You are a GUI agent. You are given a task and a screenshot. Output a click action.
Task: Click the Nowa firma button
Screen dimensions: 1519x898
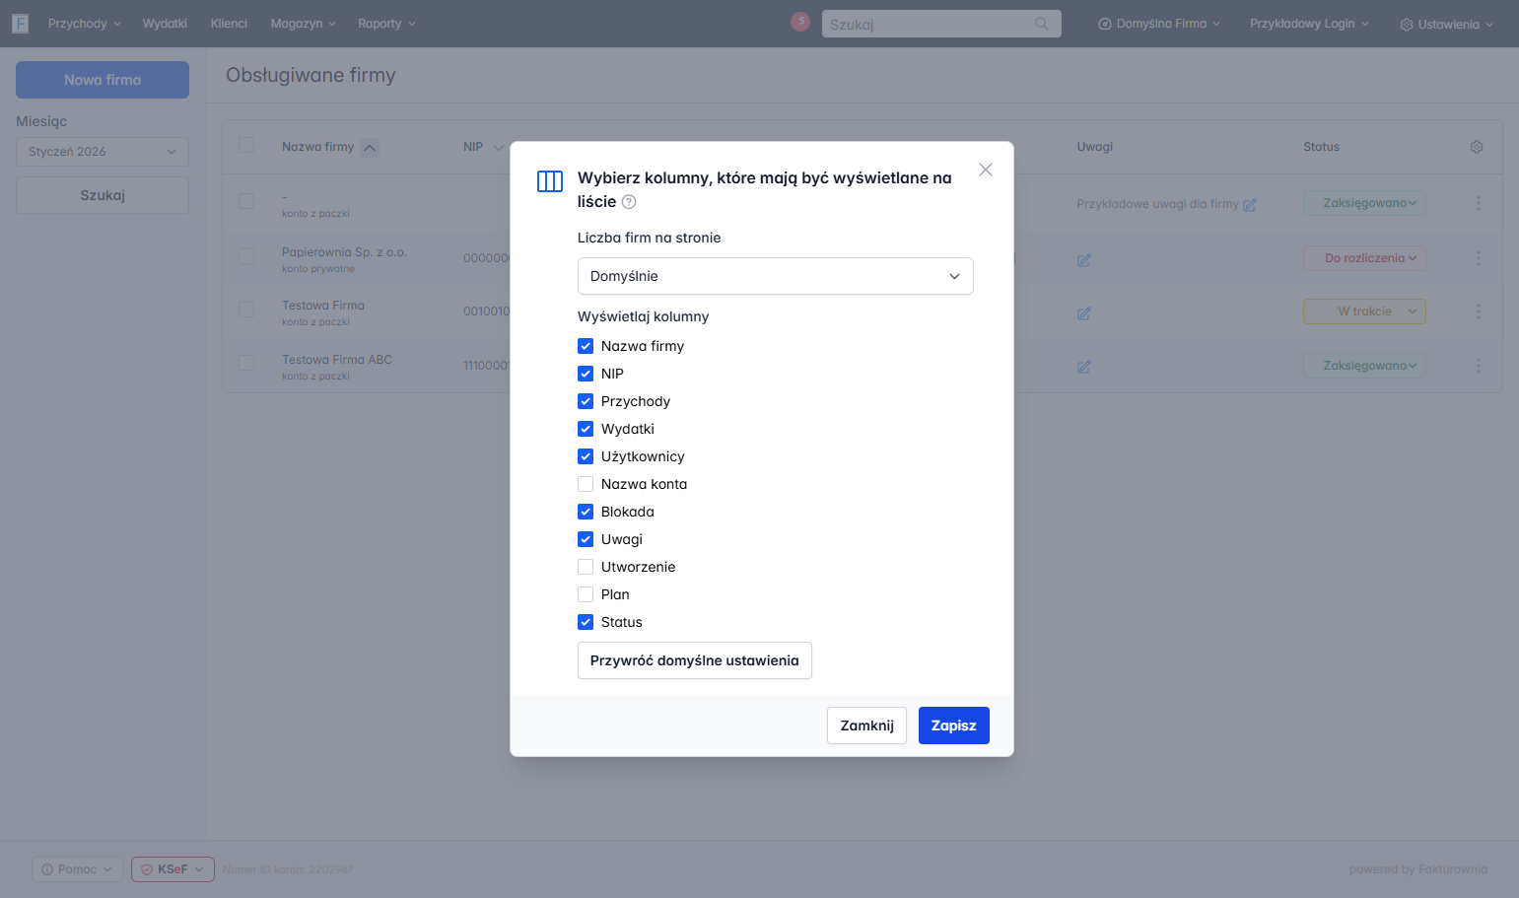[x=103, y=80]
